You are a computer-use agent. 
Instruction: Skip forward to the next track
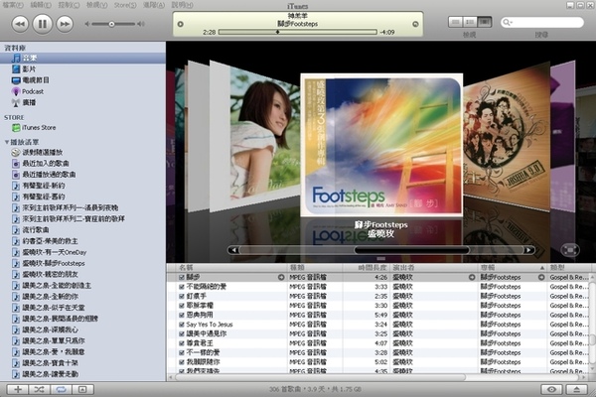[65, 24]
